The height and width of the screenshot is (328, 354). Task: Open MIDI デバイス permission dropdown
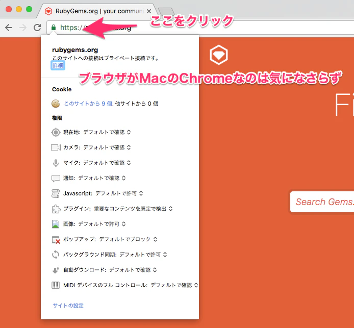(x=174, y=285)
